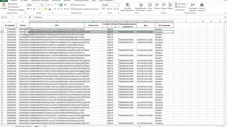Open the ДАННЫЕ ribbon tab
This screenshot has width=227, height=127.
coord(67,1)
